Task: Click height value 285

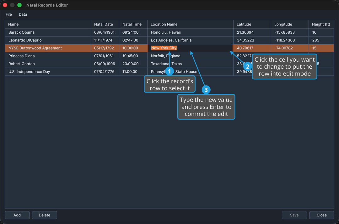Action: click(x=321, y=40)
